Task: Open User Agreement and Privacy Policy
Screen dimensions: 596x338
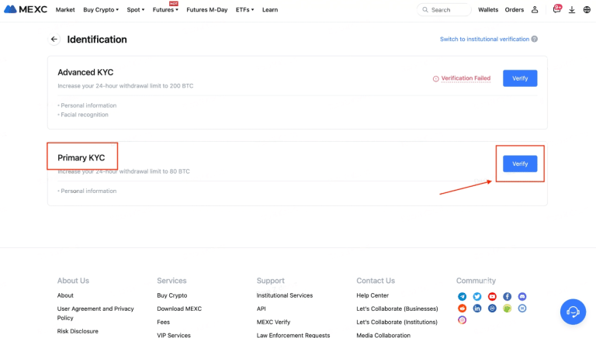Action: (x=95, y=313)
